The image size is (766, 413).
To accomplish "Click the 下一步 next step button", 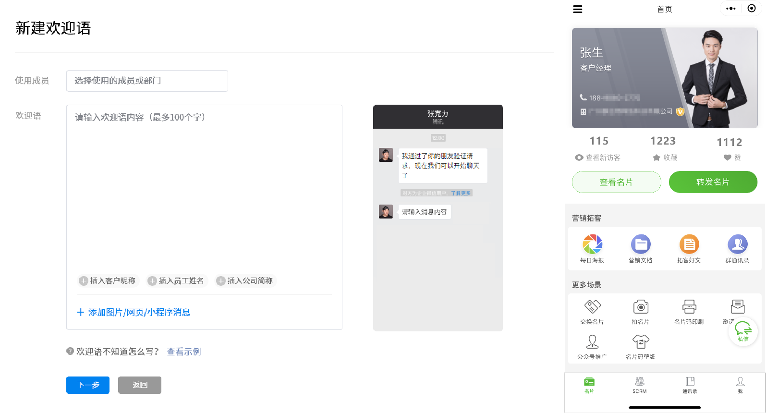I will 88,385.
